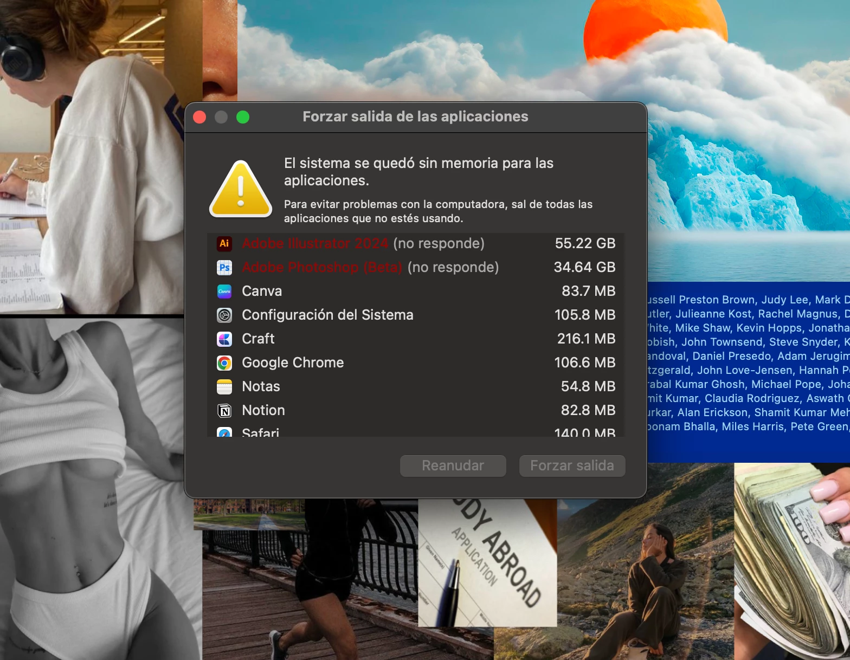This screenshot has width=850, height=660.
Task: Click the 34.64 GB memory value
Action: click(x=584, y=267)
